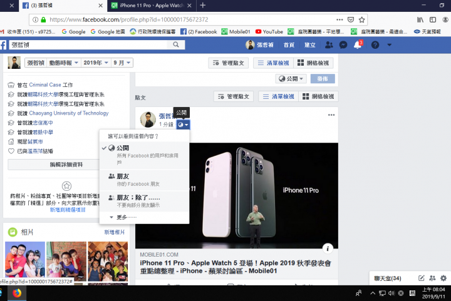The image size is (451, 301).
Task: Open the Criminal Case workplace link
Action: (45, 84)
